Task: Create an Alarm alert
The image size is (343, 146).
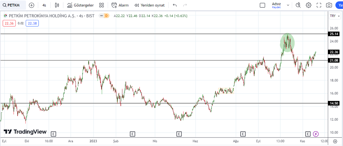Action: click(x=120, y=5)
